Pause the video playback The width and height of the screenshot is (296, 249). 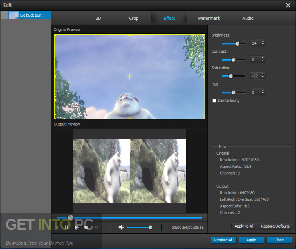click(66, 228)
